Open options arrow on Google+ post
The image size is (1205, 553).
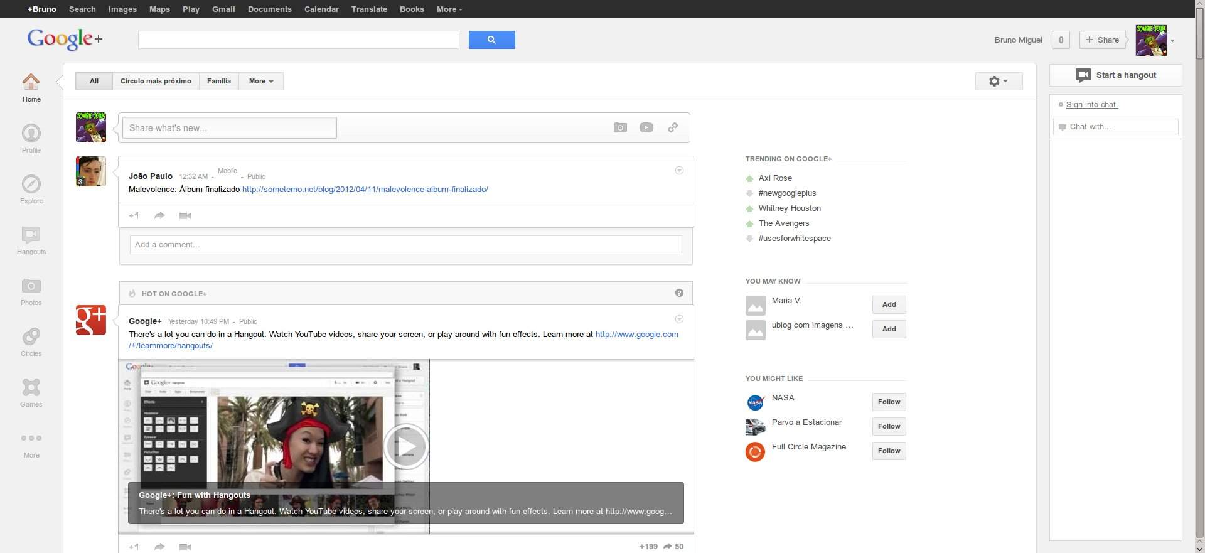point(679,319)
